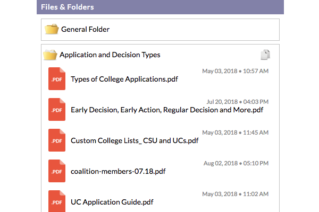319x212 pixels.
Task: Click PDF icon for Types of College Applications
Action: pyautogui.click(x=57, y=79)
